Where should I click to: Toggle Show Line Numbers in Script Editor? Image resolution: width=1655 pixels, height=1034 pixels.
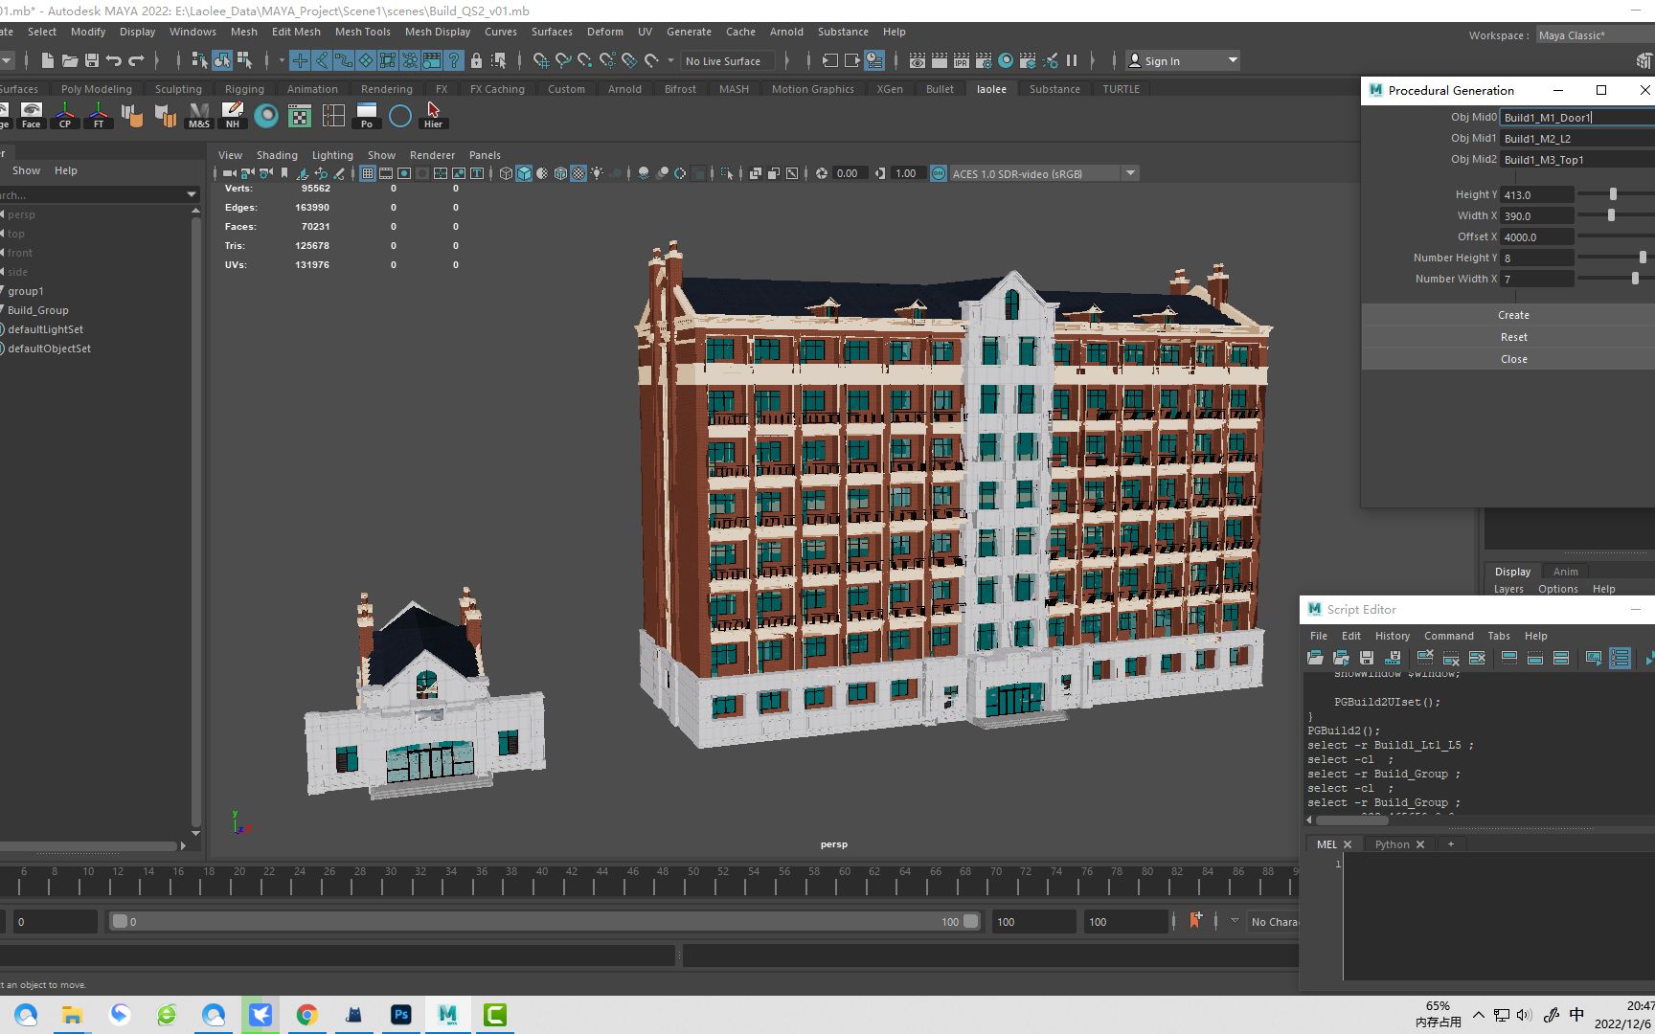[1620, 658]
